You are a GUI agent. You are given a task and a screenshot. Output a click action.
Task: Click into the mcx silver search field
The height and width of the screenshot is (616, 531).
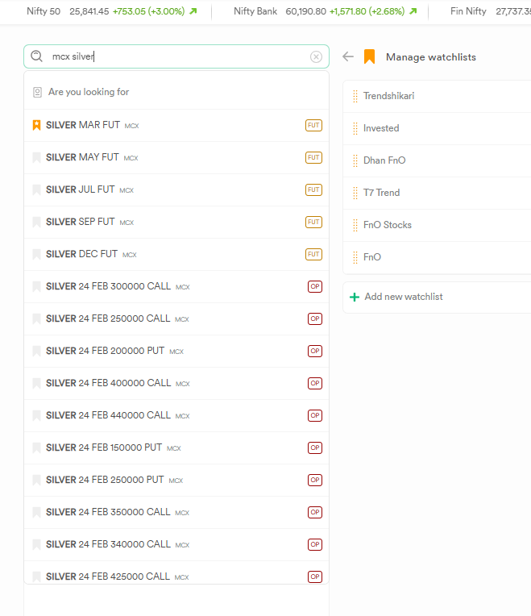point(177,56)
